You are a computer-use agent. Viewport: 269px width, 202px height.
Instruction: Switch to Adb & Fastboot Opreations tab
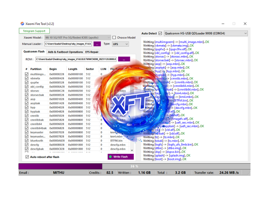coord(65,52)
